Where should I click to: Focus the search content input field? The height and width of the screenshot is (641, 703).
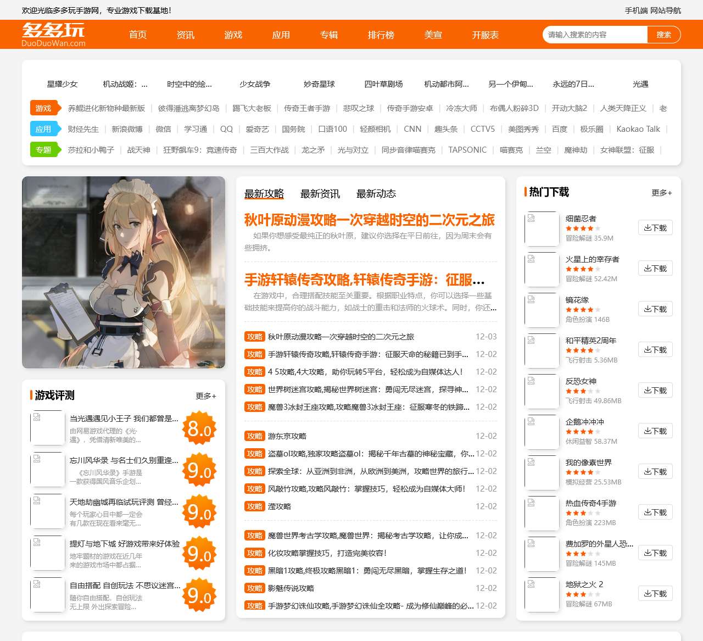coord(595,35)
